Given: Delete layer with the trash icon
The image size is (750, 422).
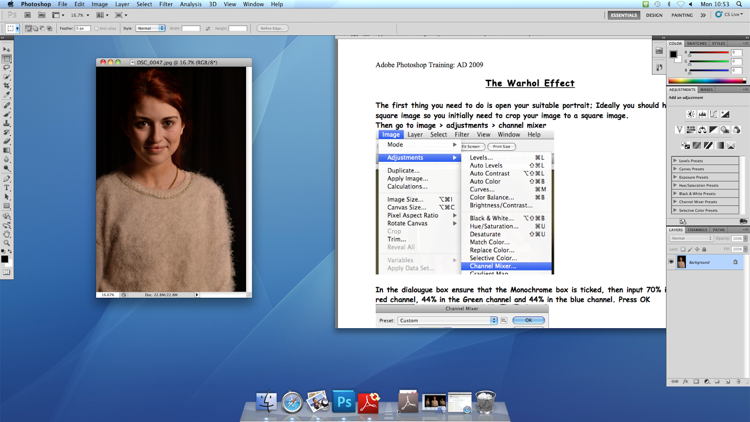Looking at the screenshot, I should (738, 381).
